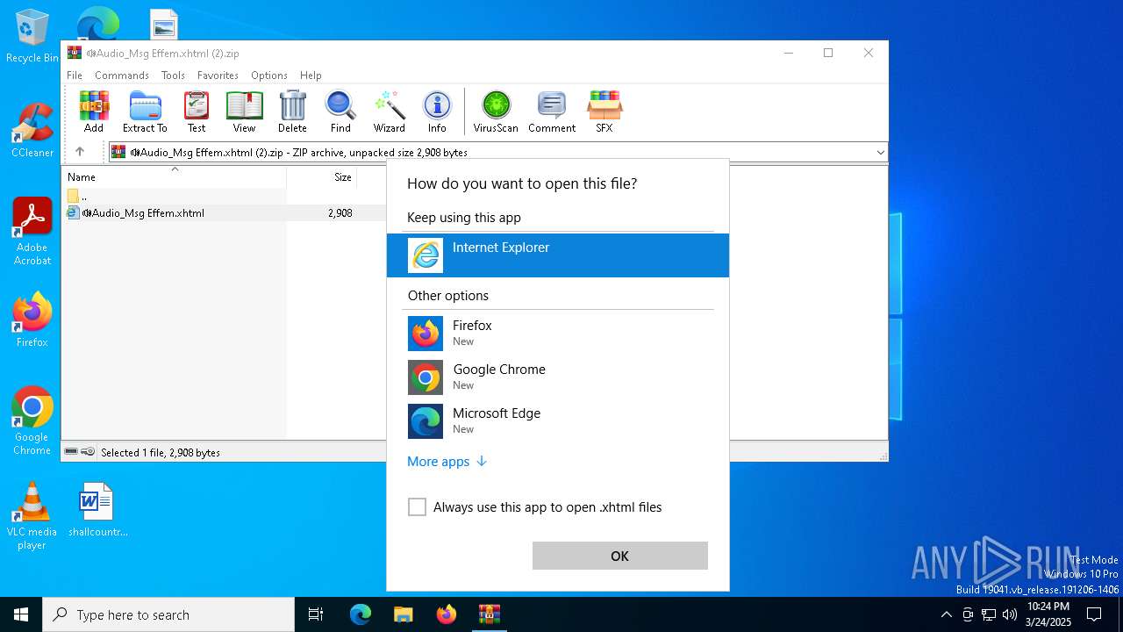This screenshot has height=632, width=1123.
Task: Click the Delete trash can icon
Action: coord(292,111)
